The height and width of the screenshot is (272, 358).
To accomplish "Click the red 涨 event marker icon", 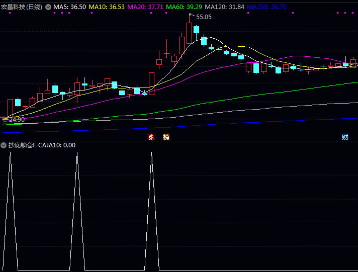I will pyautogui.click(x=151, y=137).
